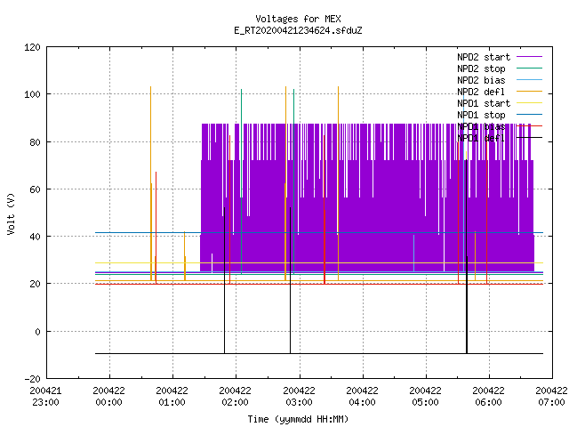Click the x-axis label 200422 04:00
This screenshot has height=427, width=569.
(x=362, y=397)
